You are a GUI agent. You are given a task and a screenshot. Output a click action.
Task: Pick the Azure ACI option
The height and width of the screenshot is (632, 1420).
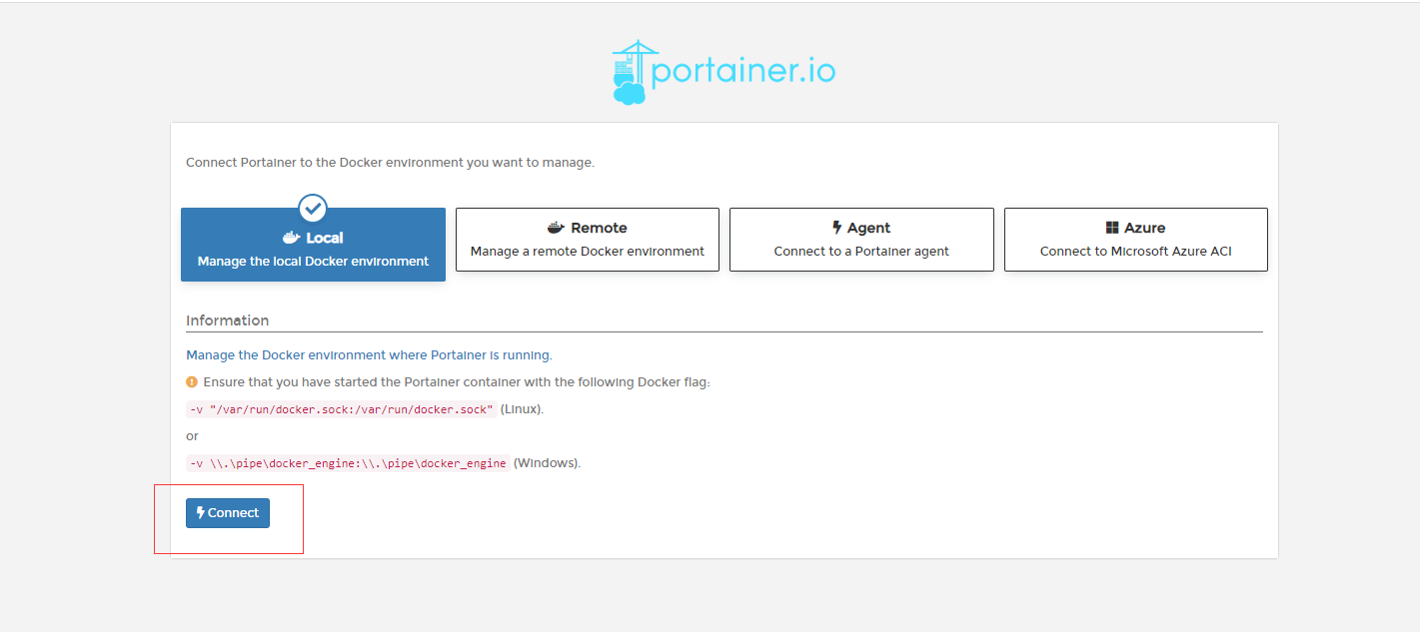click(1135, 240)
